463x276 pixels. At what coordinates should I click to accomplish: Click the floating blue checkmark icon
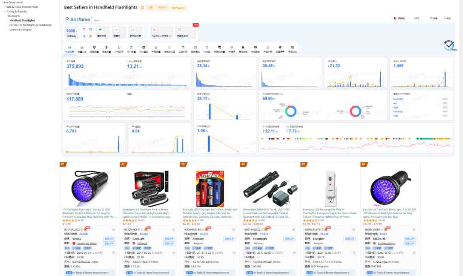(449, 45)
